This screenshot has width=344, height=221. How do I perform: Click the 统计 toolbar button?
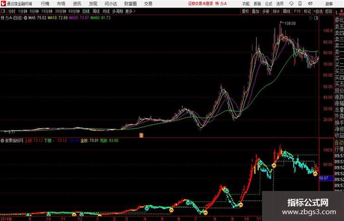coord(276,11)
